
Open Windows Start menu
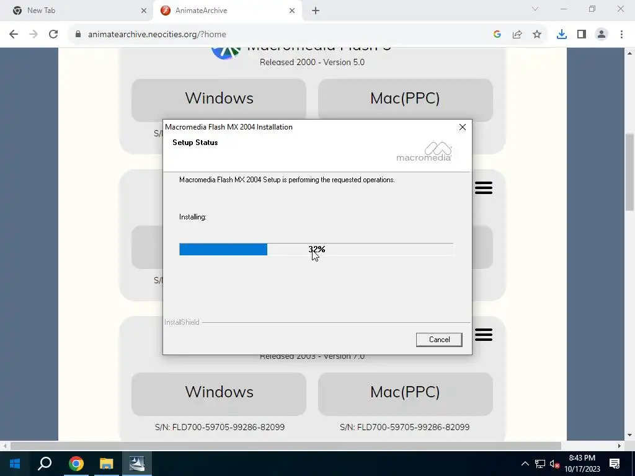pyautogui.click(x=15, y=464)
